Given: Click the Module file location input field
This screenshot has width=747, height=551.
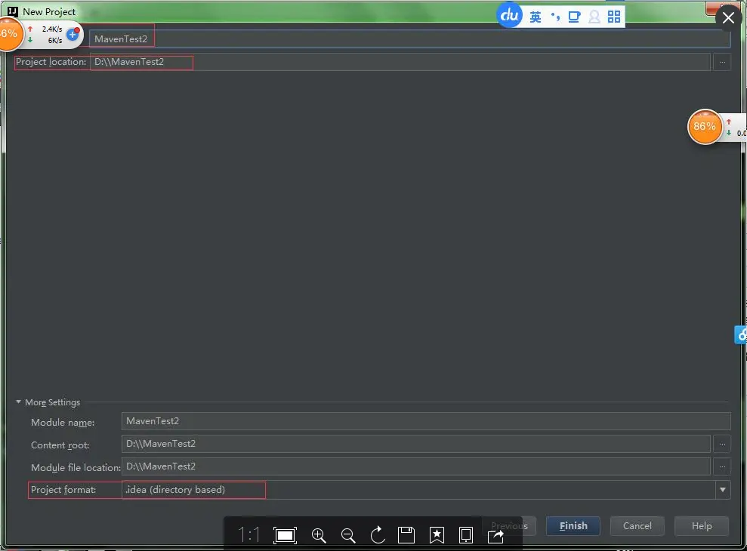Looking at the screenshot, I should 416,466.
